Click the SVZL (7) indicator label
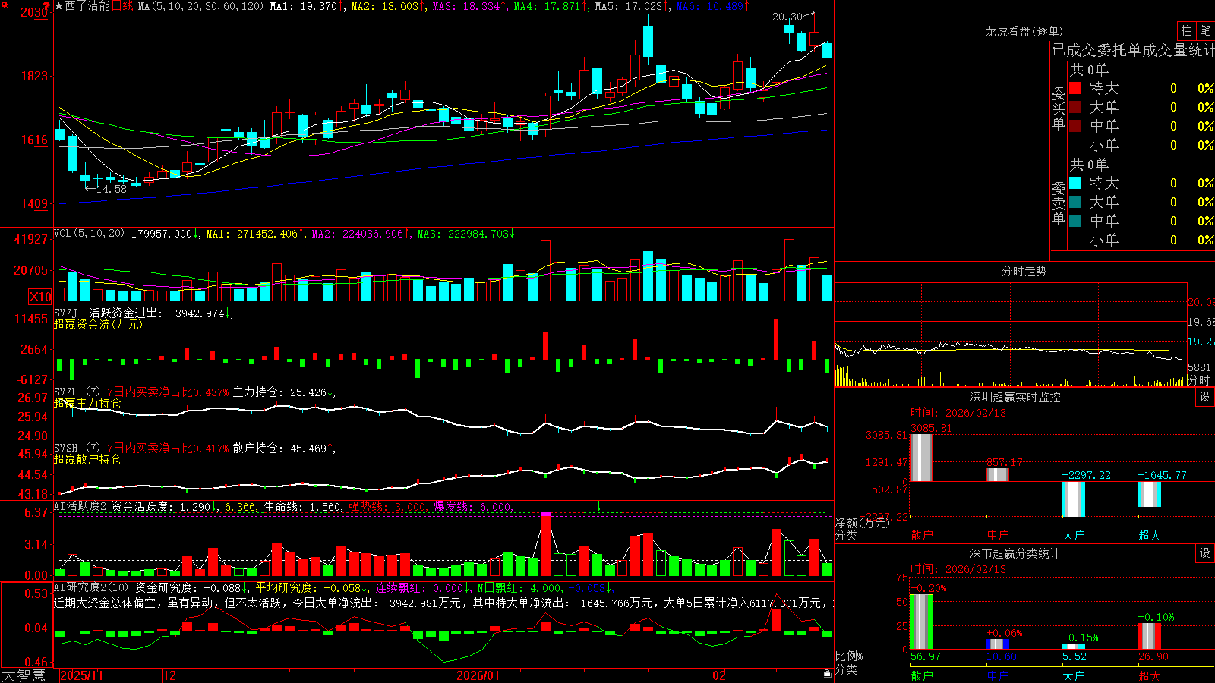The image size is (1215, 683). tap(77, 392)
